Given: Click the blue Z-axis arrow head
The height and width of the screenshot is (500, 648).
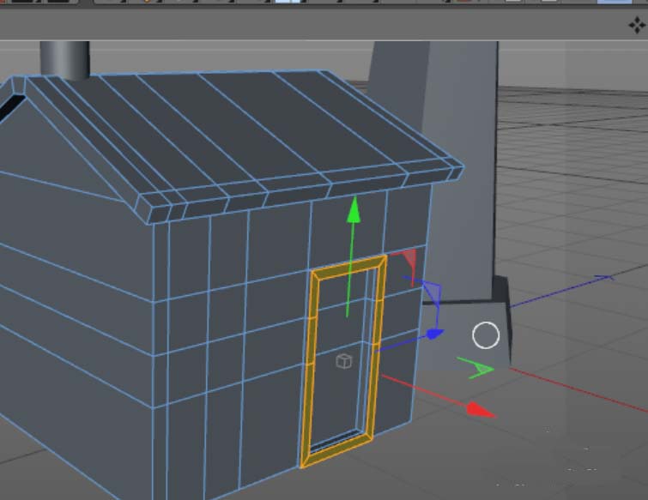Looking at the screenshot, I should point(435,333).
